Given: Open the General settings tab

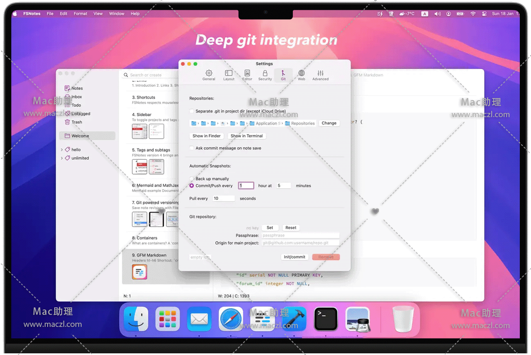Looking at the screenshot, I should pos(209,75).
